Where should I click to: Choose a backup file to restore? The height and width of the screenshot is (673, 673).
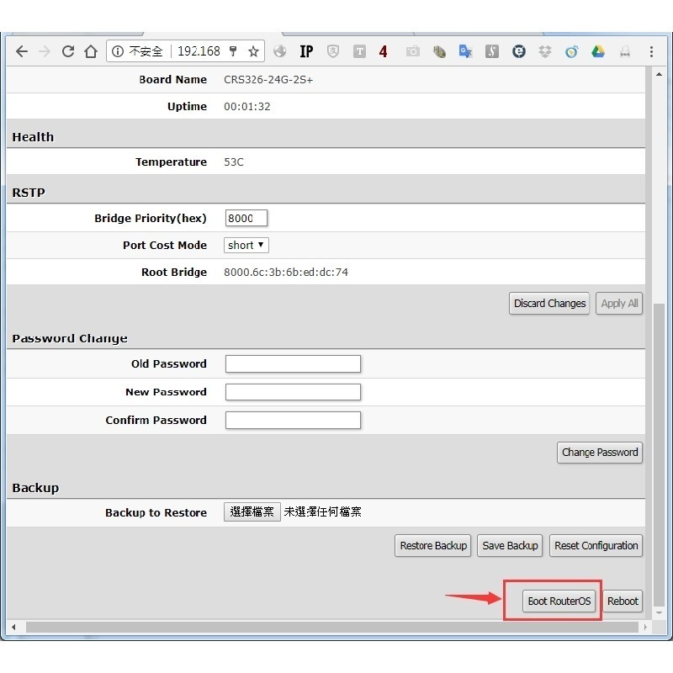252,511
